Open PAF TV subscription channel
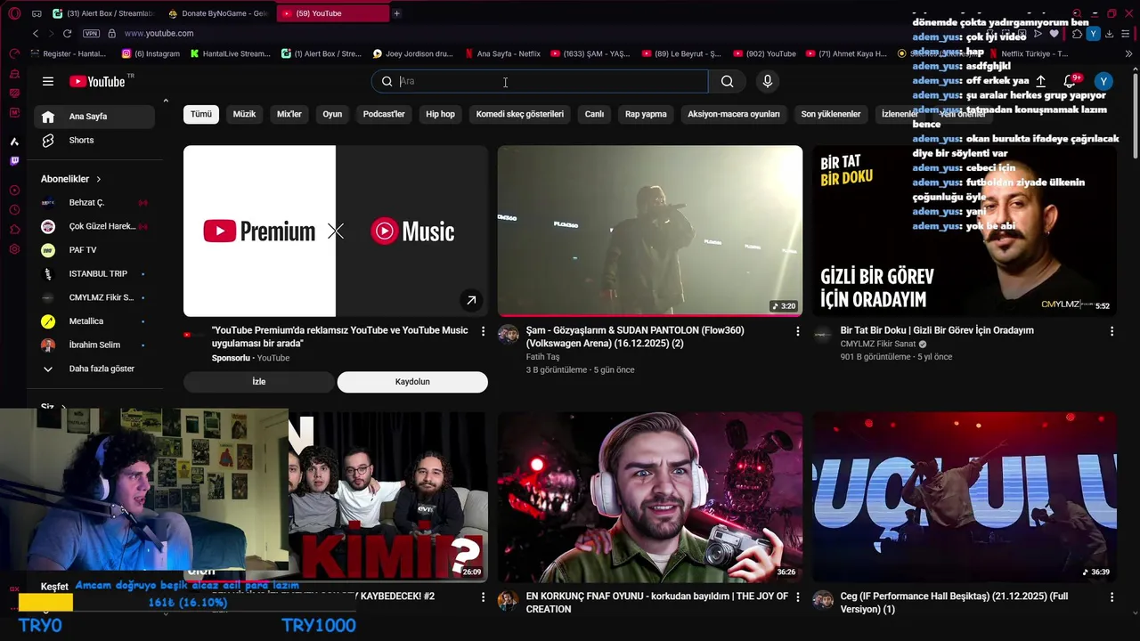 (x=94, y=250)
